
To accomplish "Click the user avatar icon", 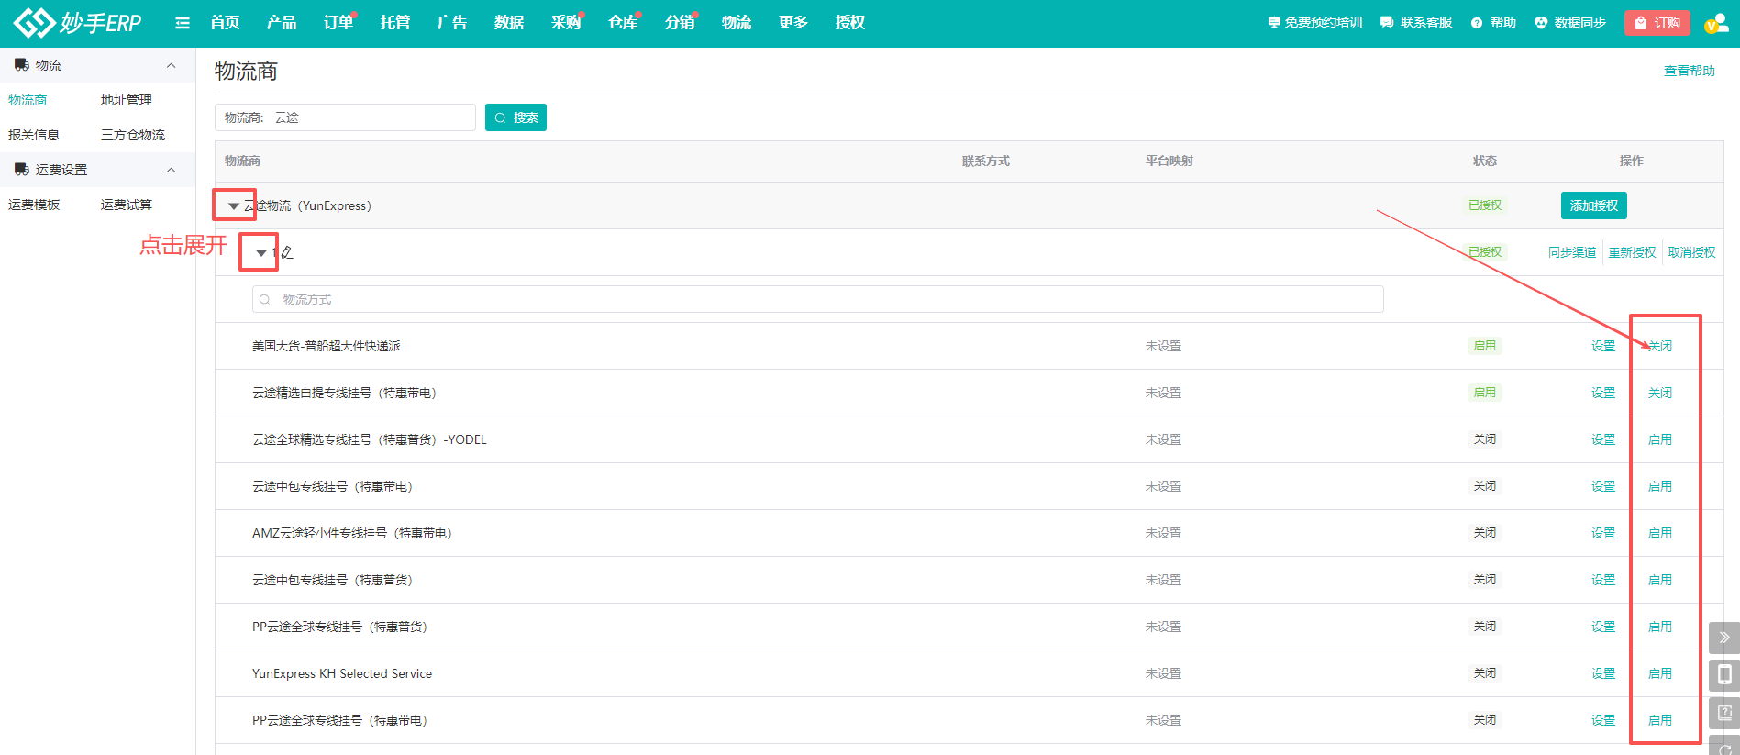I will (1715, 24).
